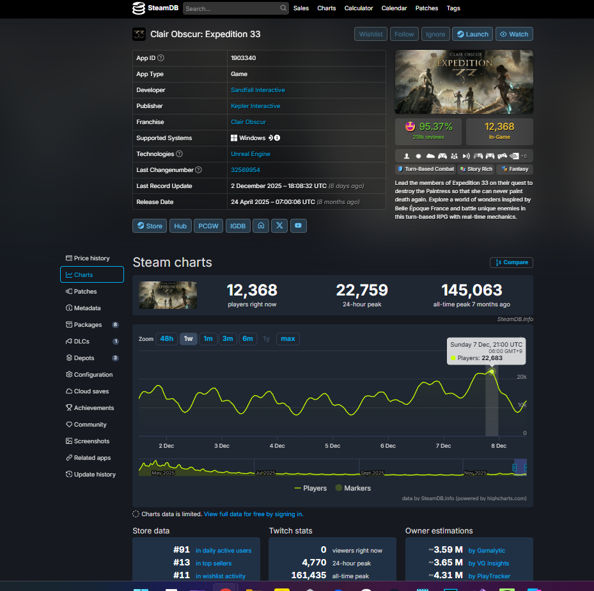
Task: Click the Turn-Based Combat tag
Action: (425, 169)
